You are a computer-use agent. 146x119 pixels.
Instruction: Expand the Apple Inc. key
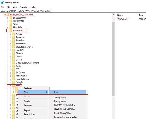[x=10, y=37]
